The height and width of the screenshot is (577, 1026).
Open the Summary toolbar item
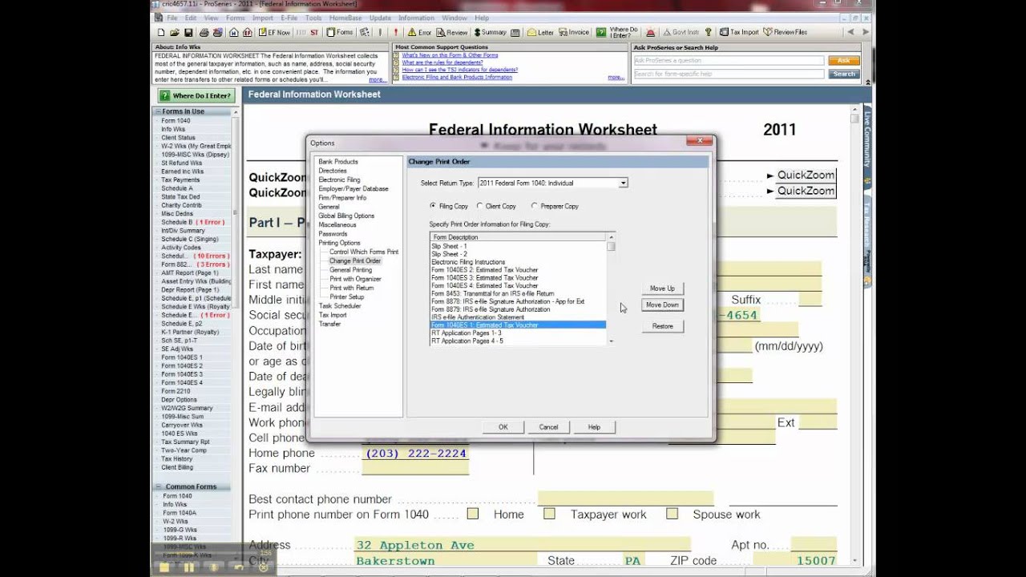pyautogui.click(x=490, y=33)
